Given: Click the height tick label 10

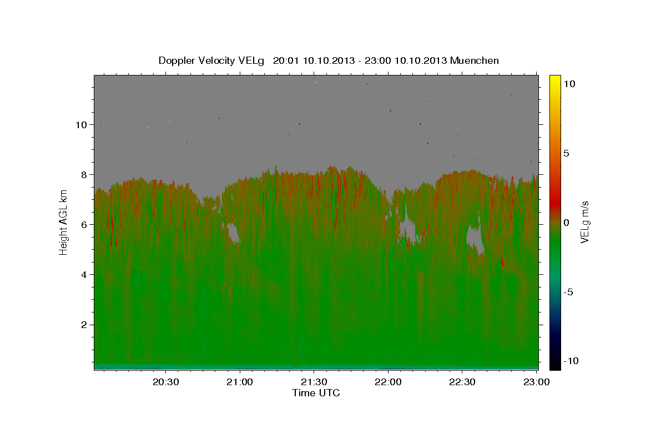Looking at the screenshot, I should 82,125.
